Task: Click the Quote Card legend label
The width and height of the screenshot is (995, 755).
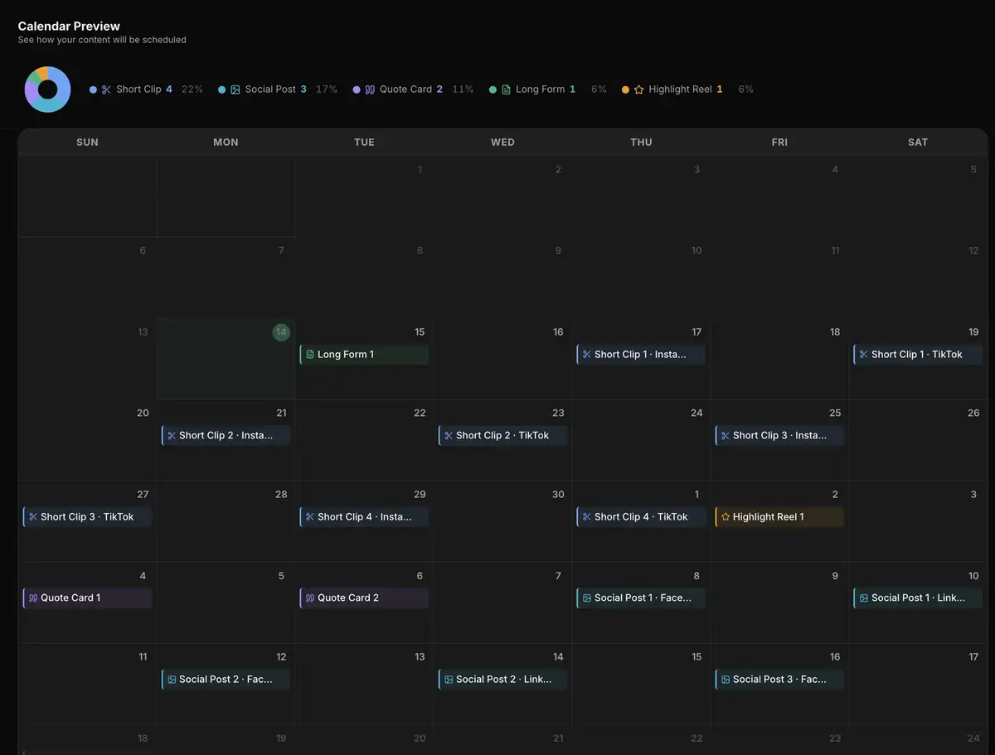Action: coord(405,90)
